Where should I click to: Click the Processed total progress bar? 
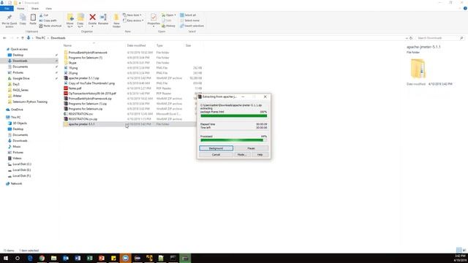coord(234,140)
